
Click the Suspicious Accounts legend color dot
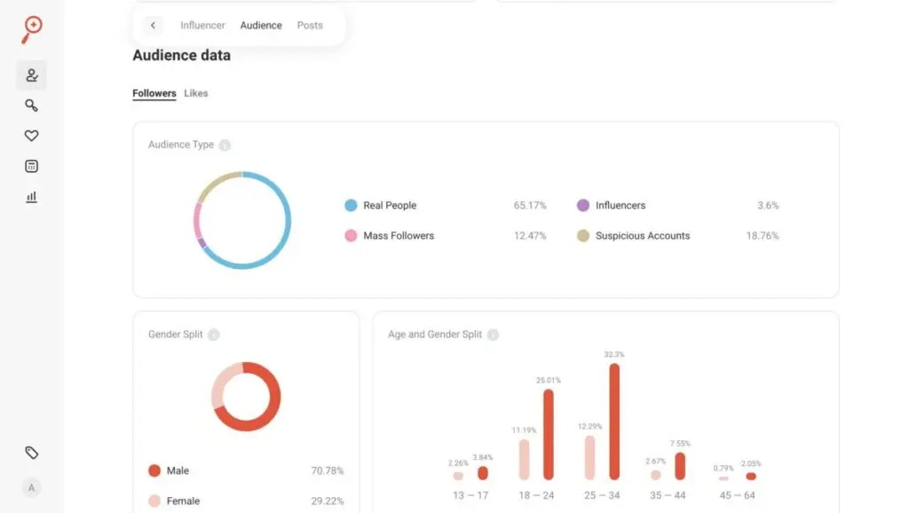583,236
